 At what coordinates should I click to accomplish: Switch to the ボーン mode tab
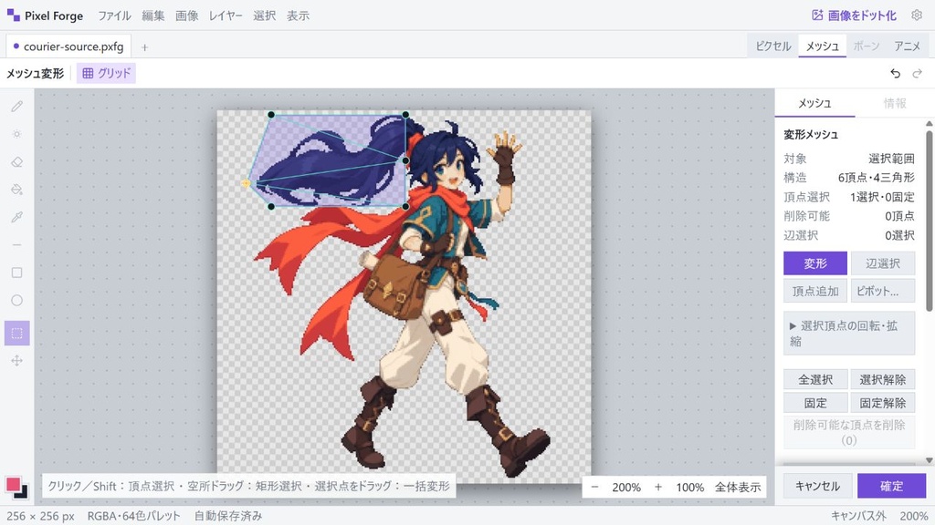click(867, 46)
